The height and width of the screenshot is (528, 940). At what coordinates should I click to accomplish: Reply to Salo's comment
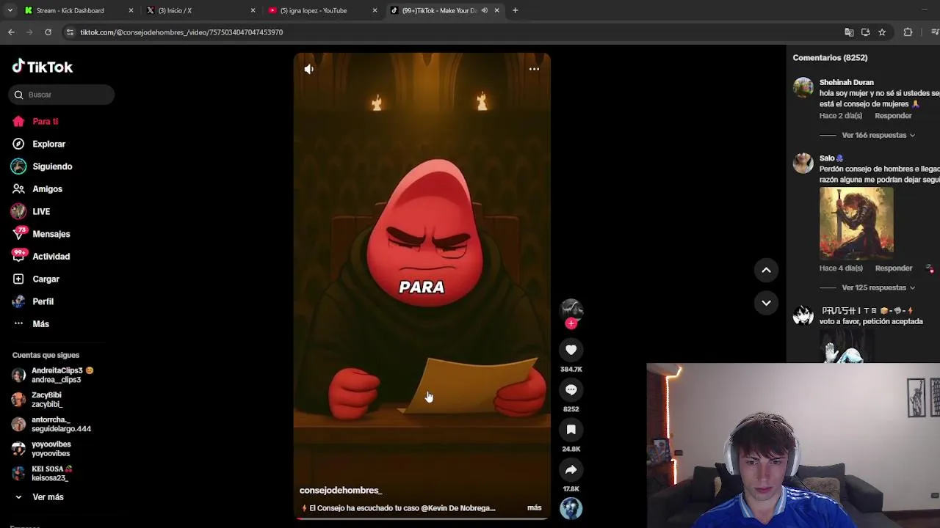click(893, 268)
